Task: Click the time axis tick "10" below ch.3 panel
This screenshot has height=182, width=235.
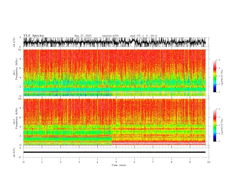Action: 209,162
